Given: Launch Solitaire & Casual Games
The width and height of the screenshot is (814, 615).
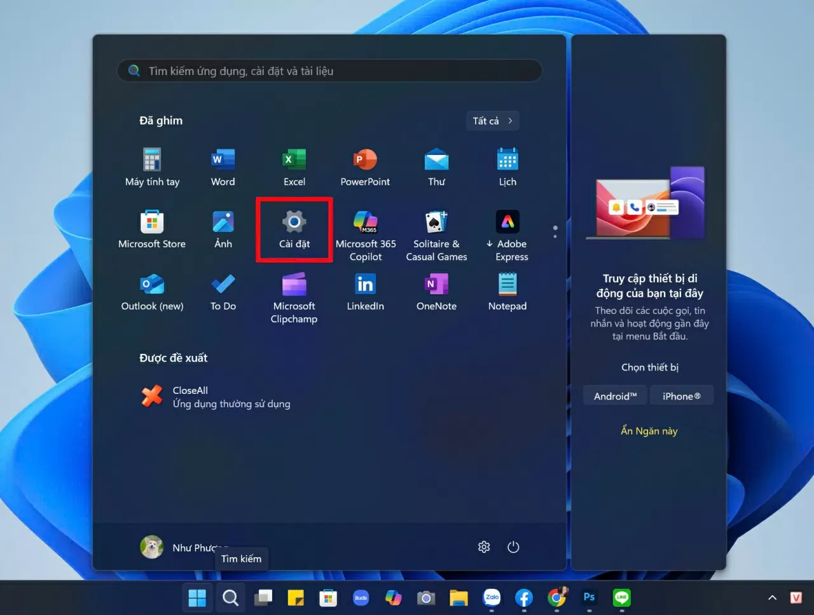Looking at the screenshot, I should pyautogui.click(x=436, y=235).
